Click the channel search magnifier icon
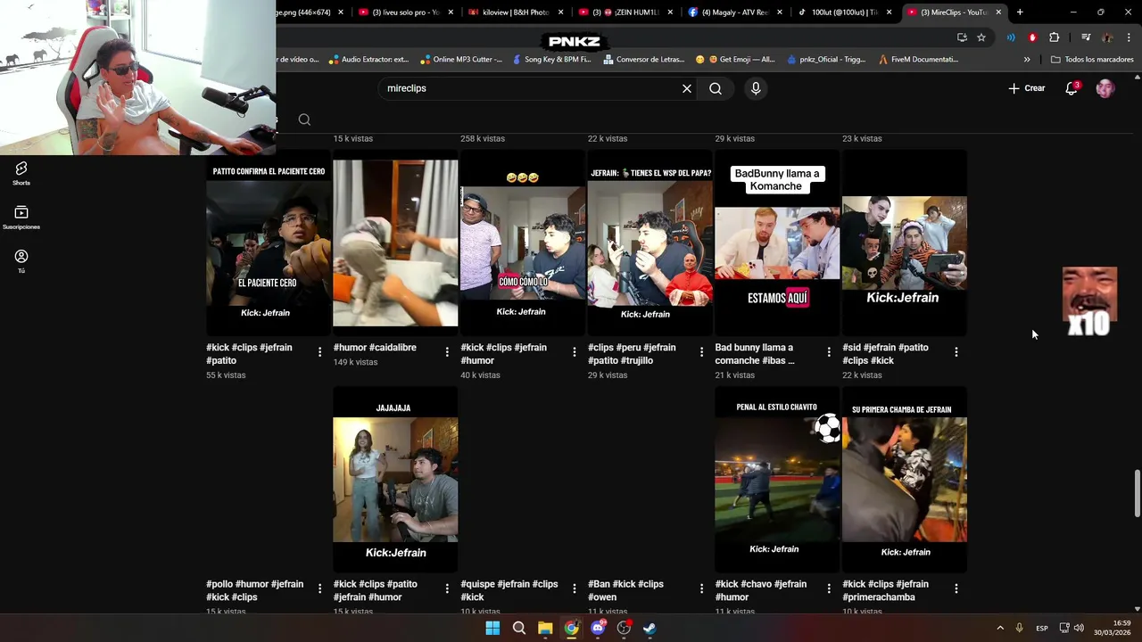 point(304,119)
